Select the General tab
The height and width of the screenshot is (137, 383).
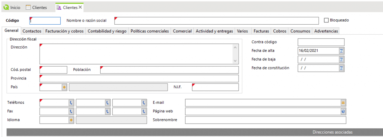pyautogui.click(x=12, y=31)
